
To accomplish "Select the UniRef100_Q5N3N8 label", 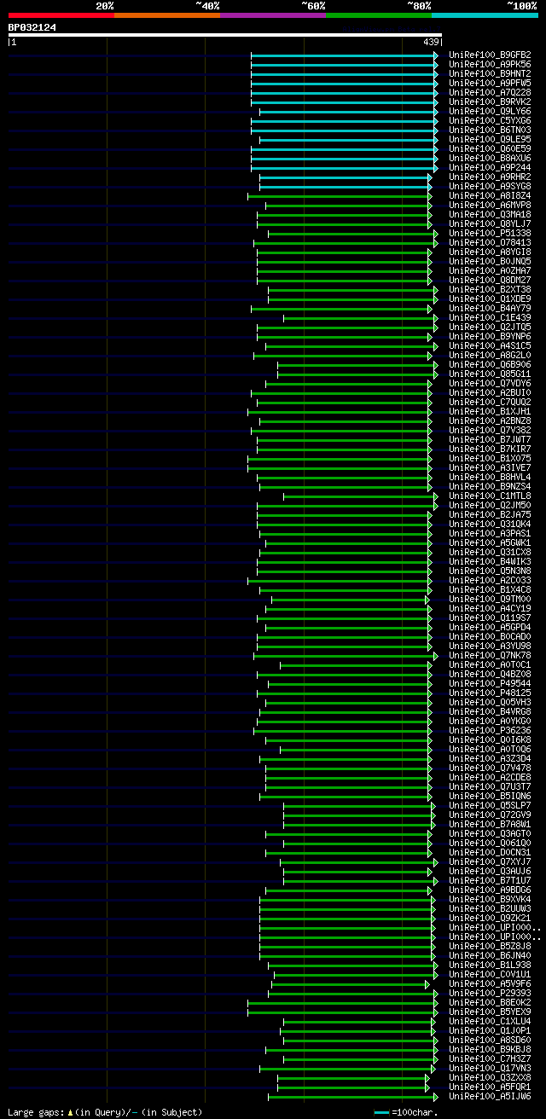I will (x=490, y=571).
